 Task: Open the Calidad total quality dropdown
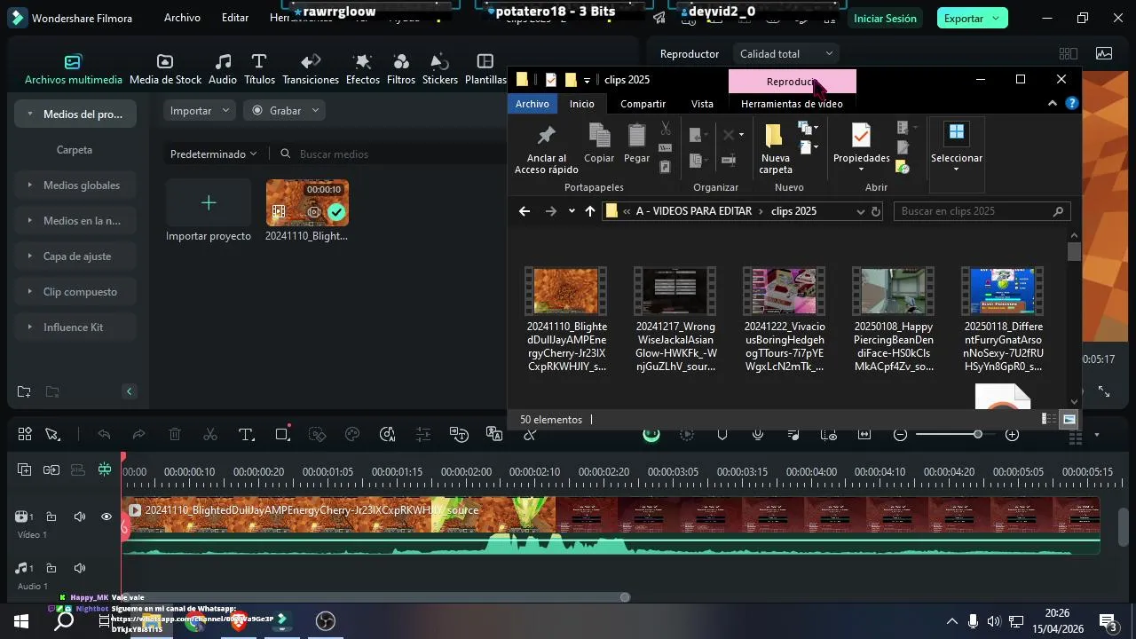pyautogui.click(x=786, y=54)
